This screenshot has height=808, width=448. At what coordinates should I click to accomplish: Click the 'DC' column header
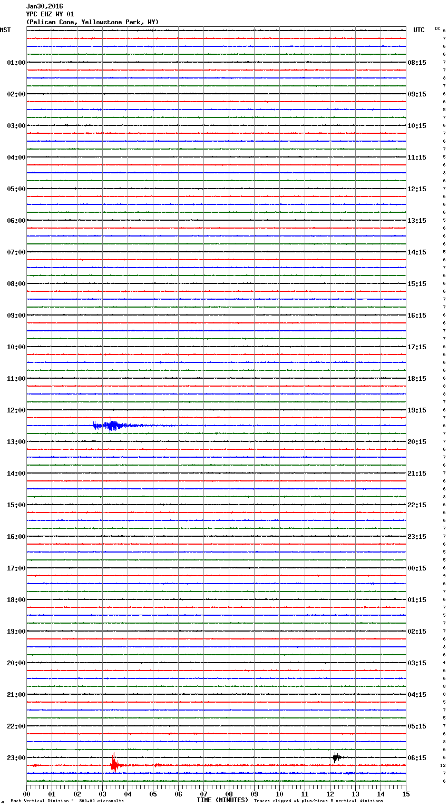[x=437, y=28]
